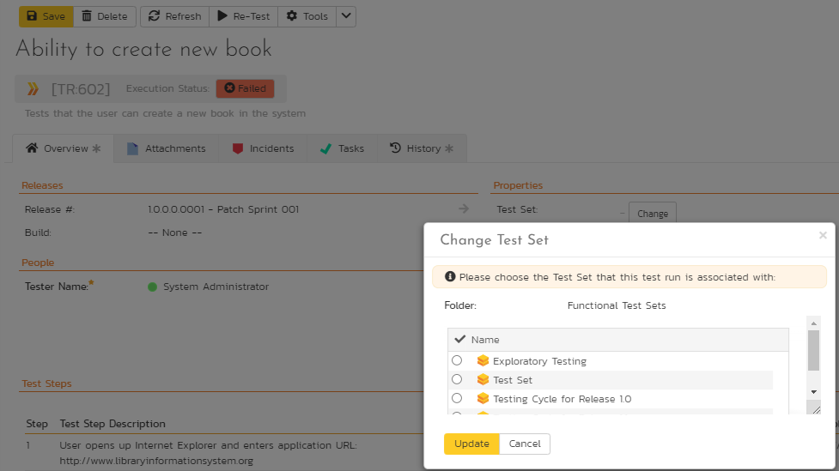Click the scroll down arrow in test set list
Image resolution: width=839 pixels, height=471 pixels.
pos(813,390)
